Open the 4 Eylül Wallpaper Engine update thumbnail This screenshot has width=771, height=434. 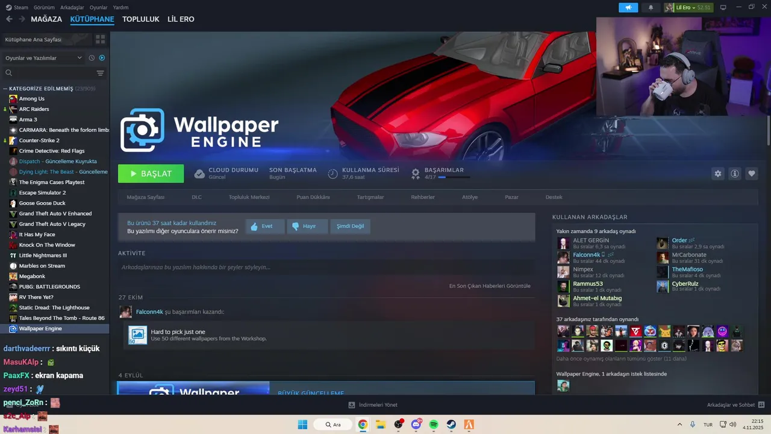193,388
